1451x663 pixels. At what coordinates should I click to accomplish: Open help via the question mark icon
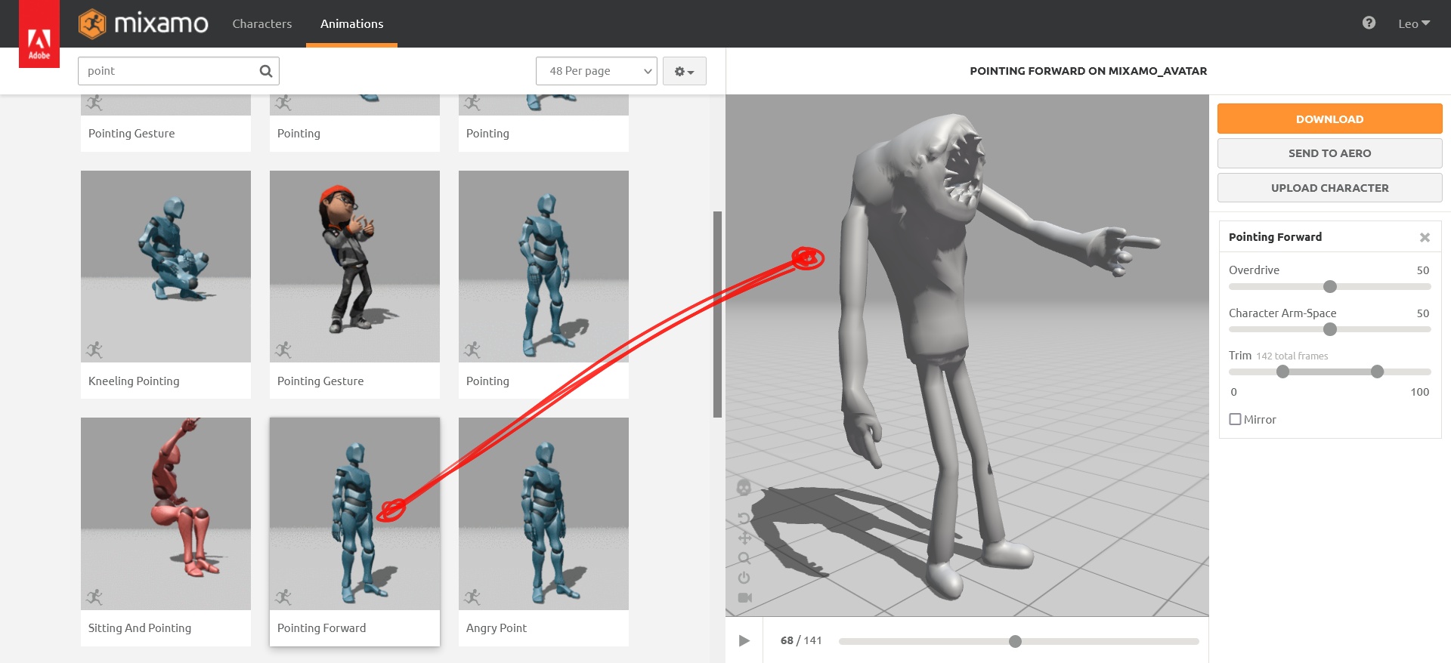pyautogui.click(x=1369, y=23)
